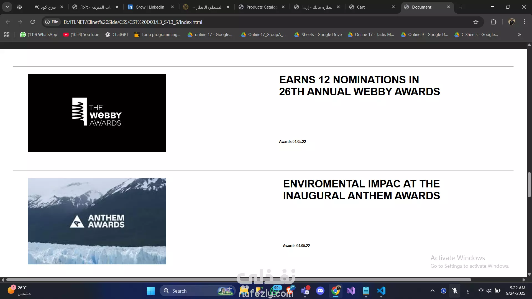Image resolution: width=532 pixels, height=299 pixels.
Task: Open Discord from the taskbar
Action: coord(320,291)
